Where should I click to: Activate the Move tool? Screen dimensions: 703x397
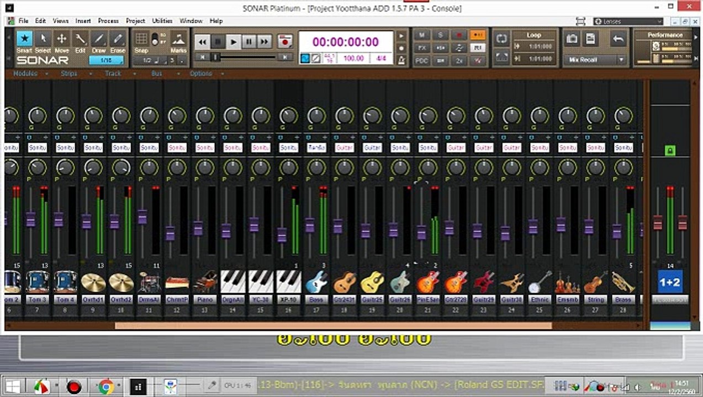tap(62, 40)
